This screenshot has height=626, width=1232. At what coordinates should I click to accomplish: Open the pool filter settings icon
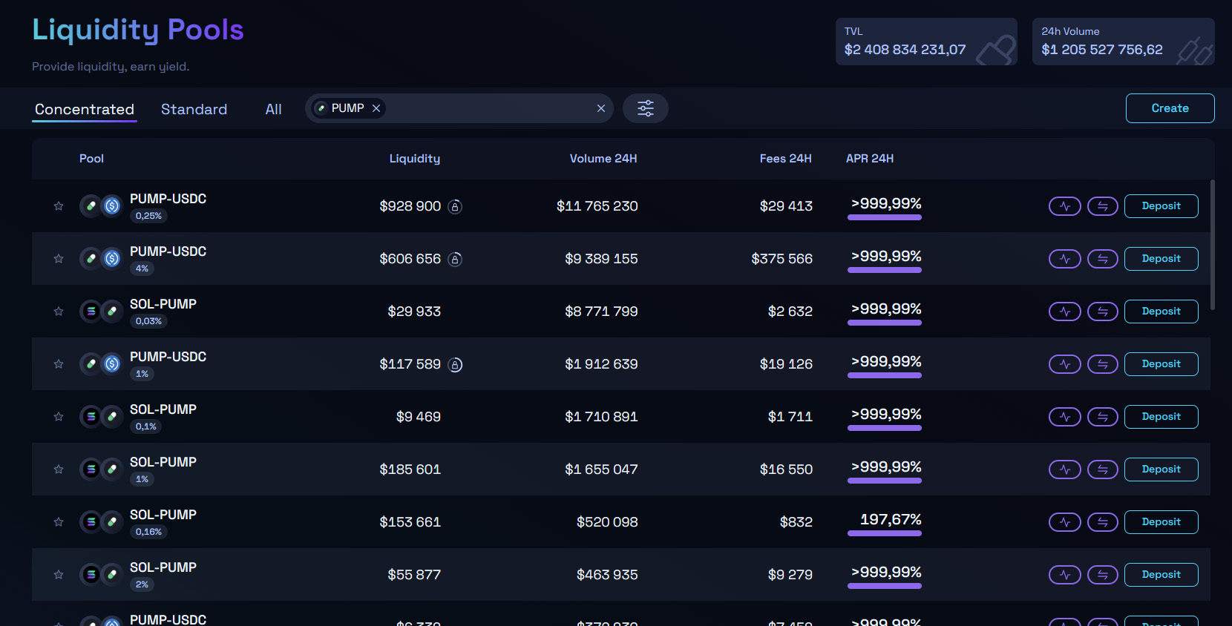tap(645, 108)
